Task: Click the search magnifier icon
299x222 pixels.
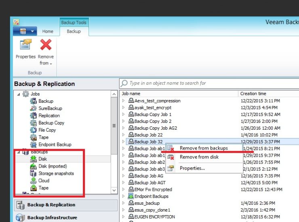Action: (124, 83)
